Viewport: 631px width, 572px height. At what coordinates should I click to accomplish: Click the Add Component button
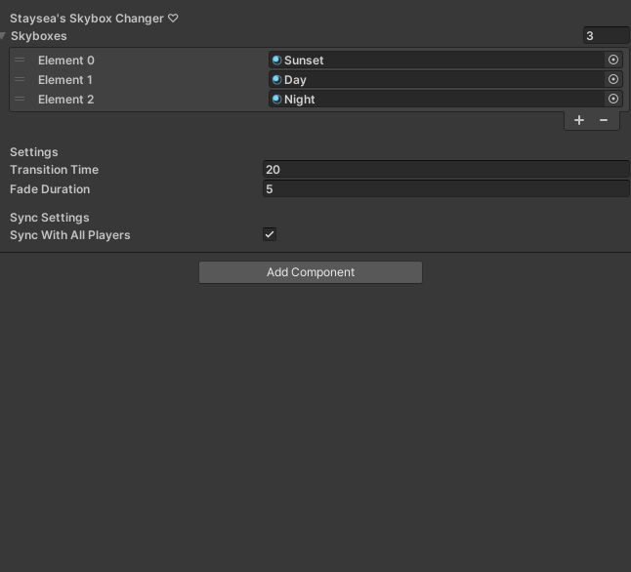coord(311,272)
